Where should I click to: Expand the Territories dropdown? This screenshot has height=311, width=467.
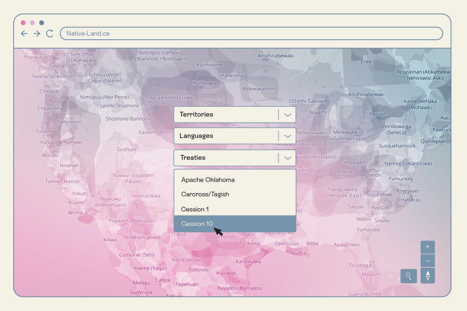point(287,115)
